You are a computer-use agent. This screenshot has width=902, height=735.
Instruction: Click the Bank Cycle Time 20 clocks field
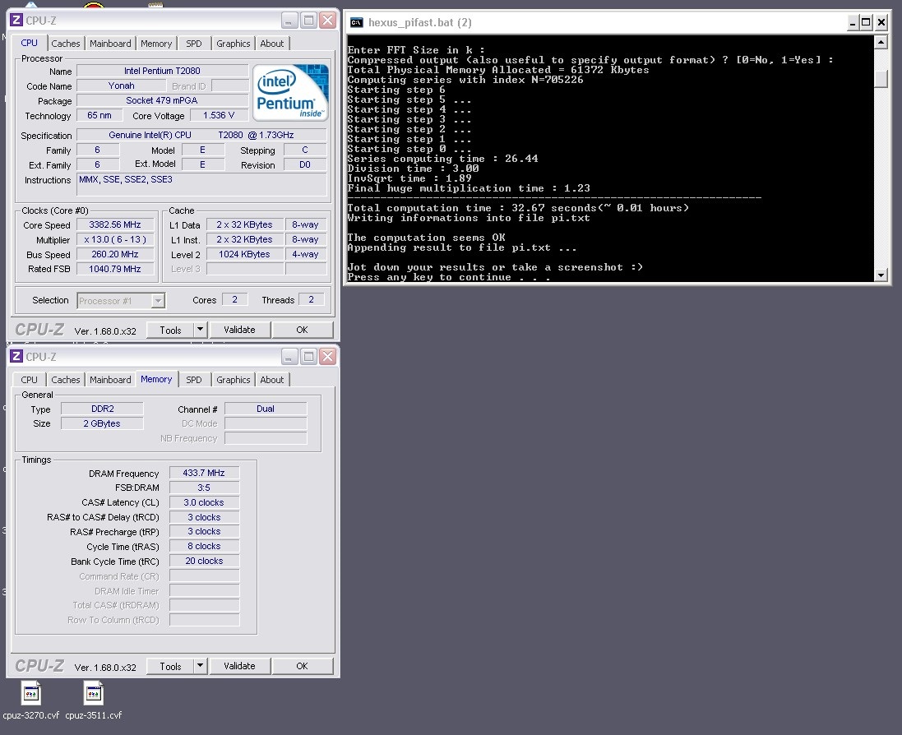click(204, 562)
